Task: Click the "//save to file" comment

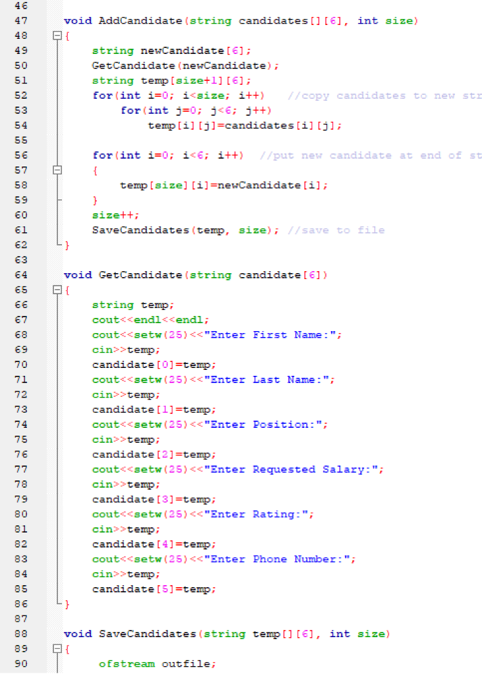Action: (x=336, y=230)
